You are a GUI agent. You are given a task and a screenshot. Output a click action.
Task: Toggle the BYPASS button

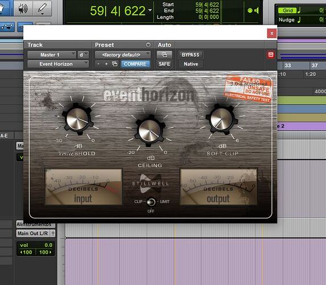pyautogui.click(x=191, y=55)
